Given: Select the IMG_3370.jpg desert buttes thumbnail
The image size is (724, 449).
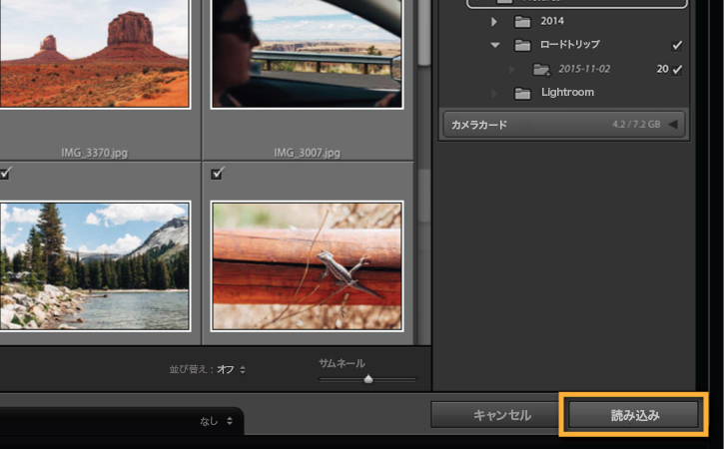Looking at the screenshot, I should (x=94, y=54).
